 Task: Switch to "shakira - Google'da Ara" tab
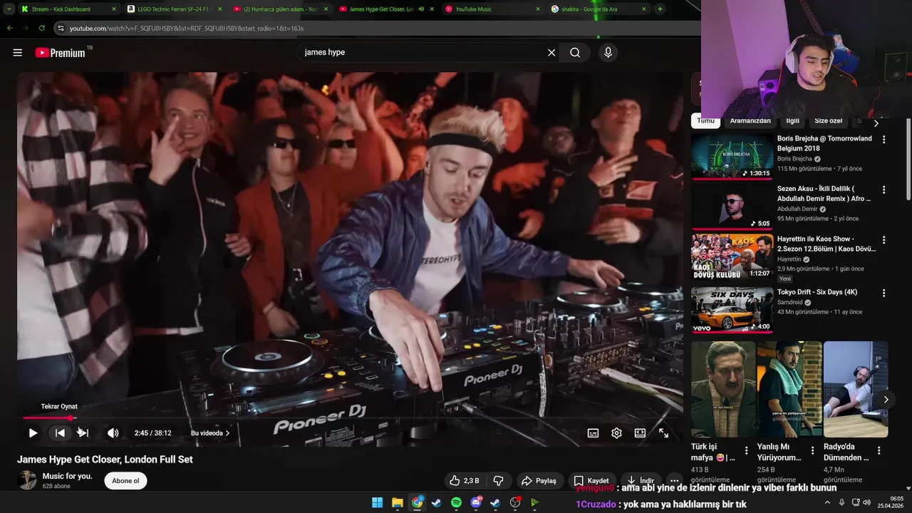pos(598,9)
